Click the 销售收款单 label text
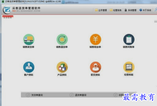157x106 pixels. 95,47
